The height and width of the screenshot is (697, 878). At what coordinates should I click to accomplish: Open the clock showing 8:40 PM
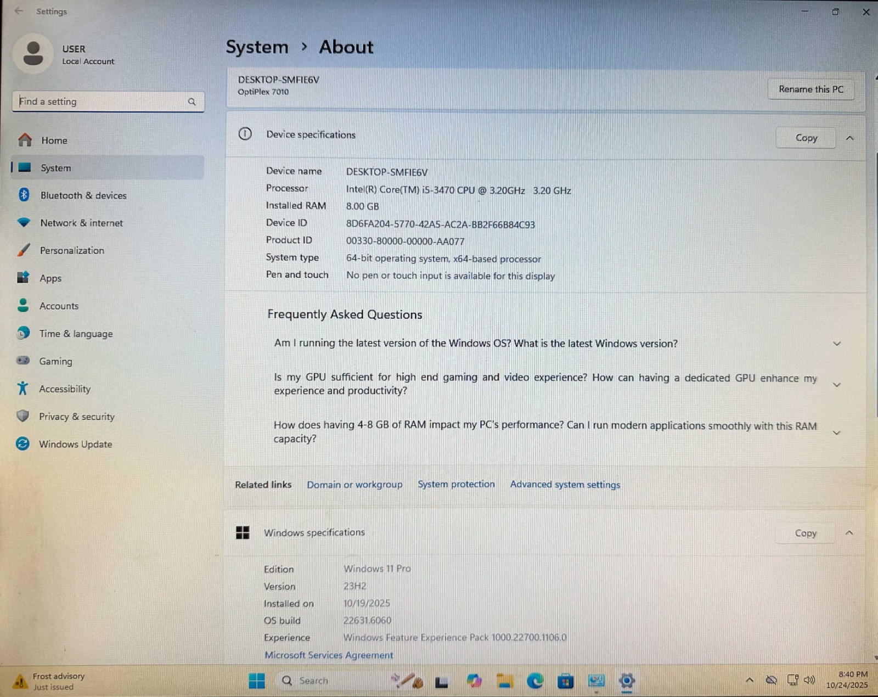(847, 679)
